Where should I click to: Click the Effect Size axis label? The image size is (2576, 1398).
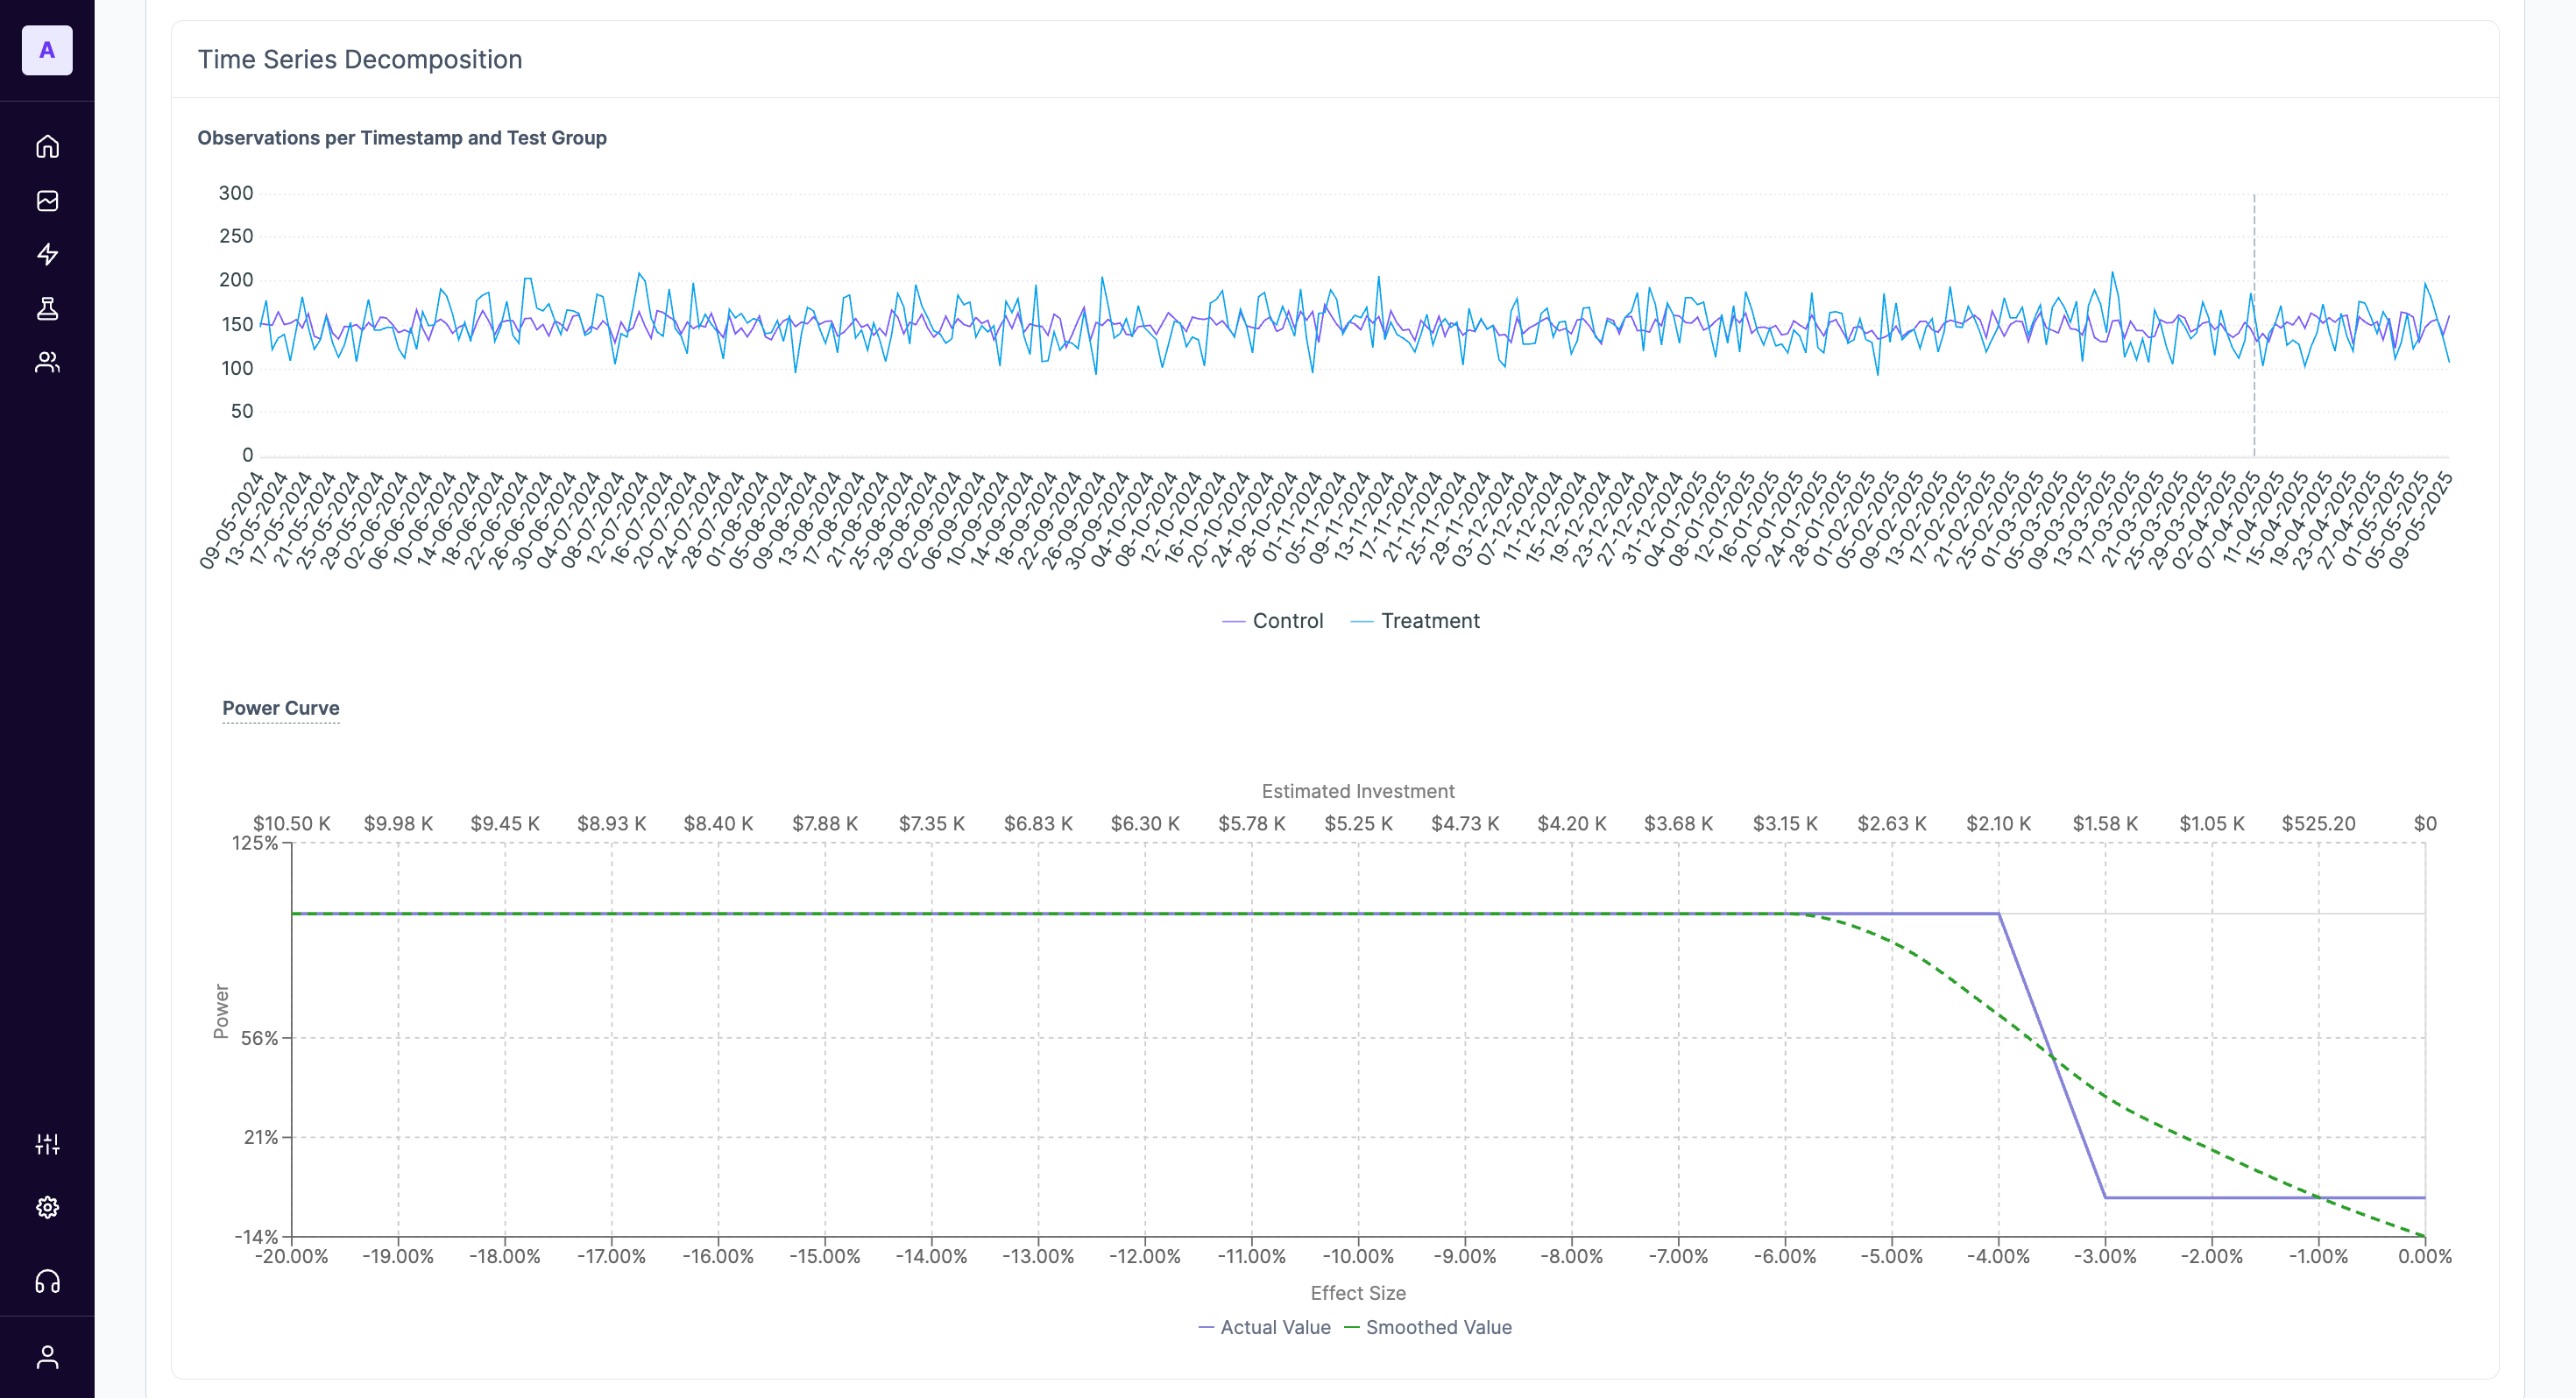pyautogui.click(x=1358, y=1292)
